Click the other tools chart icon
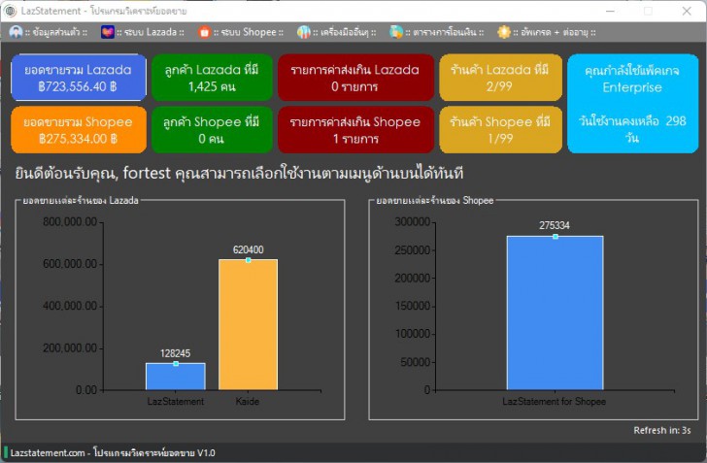 (303, 32)
